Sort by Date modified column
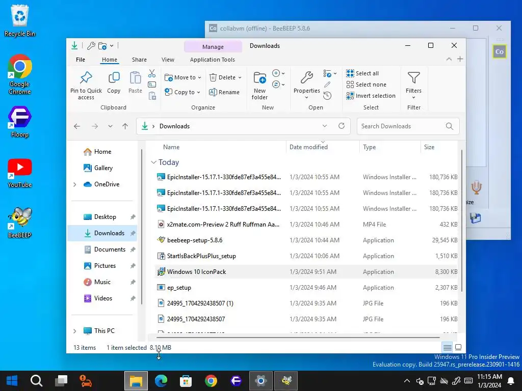 coord(323,147)
